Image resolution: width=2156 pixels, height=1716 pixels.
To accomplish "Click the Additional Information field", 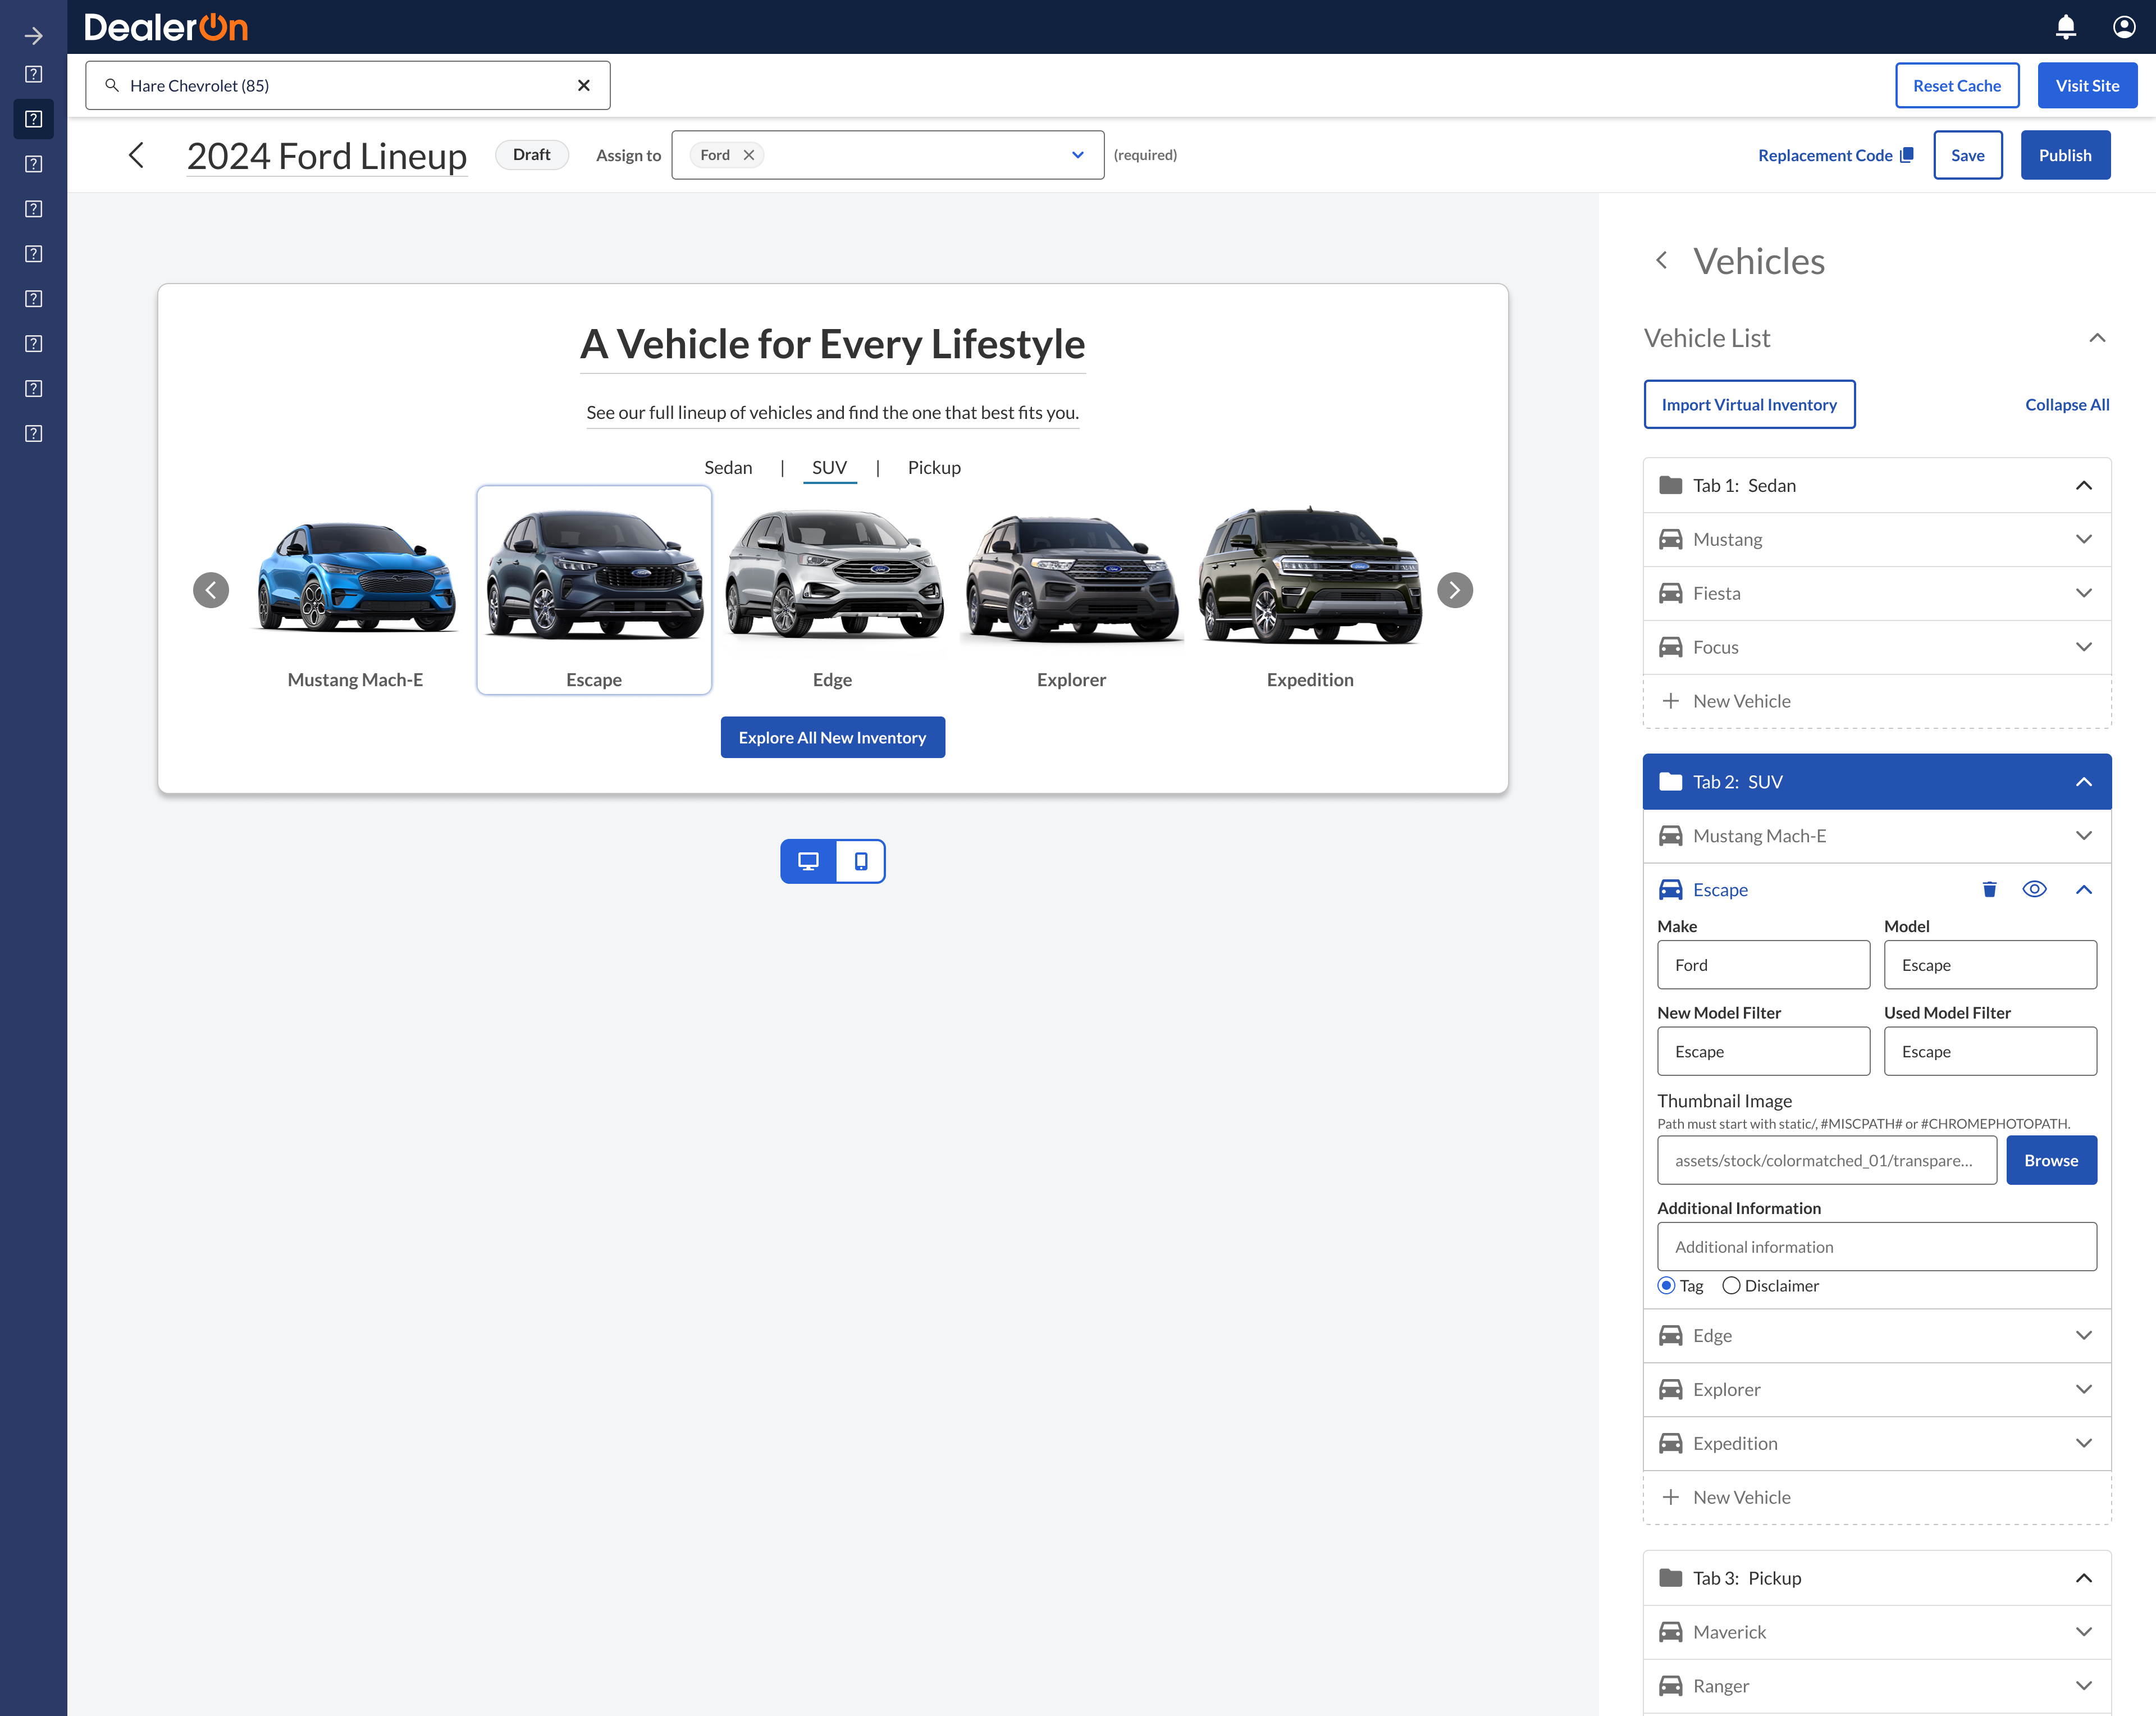I will click(x=1876, y=1248).
